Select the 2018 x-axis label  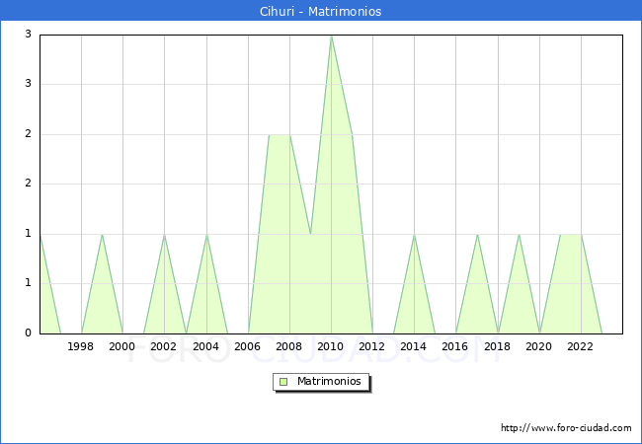pyautogui.click(x=497, y=346)
